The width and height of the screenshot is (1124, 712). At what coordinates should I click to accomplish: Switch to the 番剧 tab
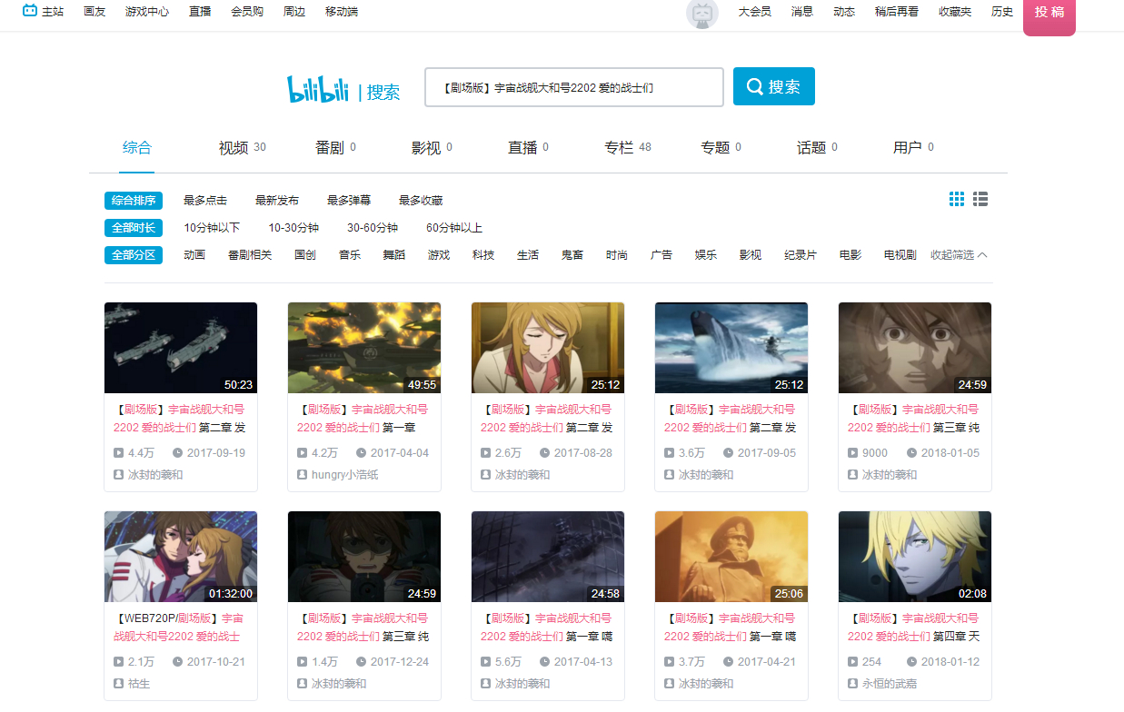pos(335,147)
